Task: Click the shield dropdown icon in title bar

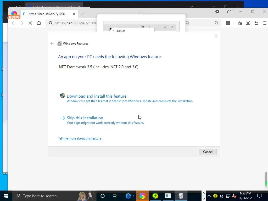Action: tap(217, 12)
